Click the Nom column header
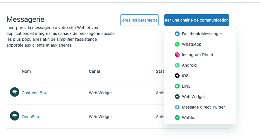 (26, 71)
